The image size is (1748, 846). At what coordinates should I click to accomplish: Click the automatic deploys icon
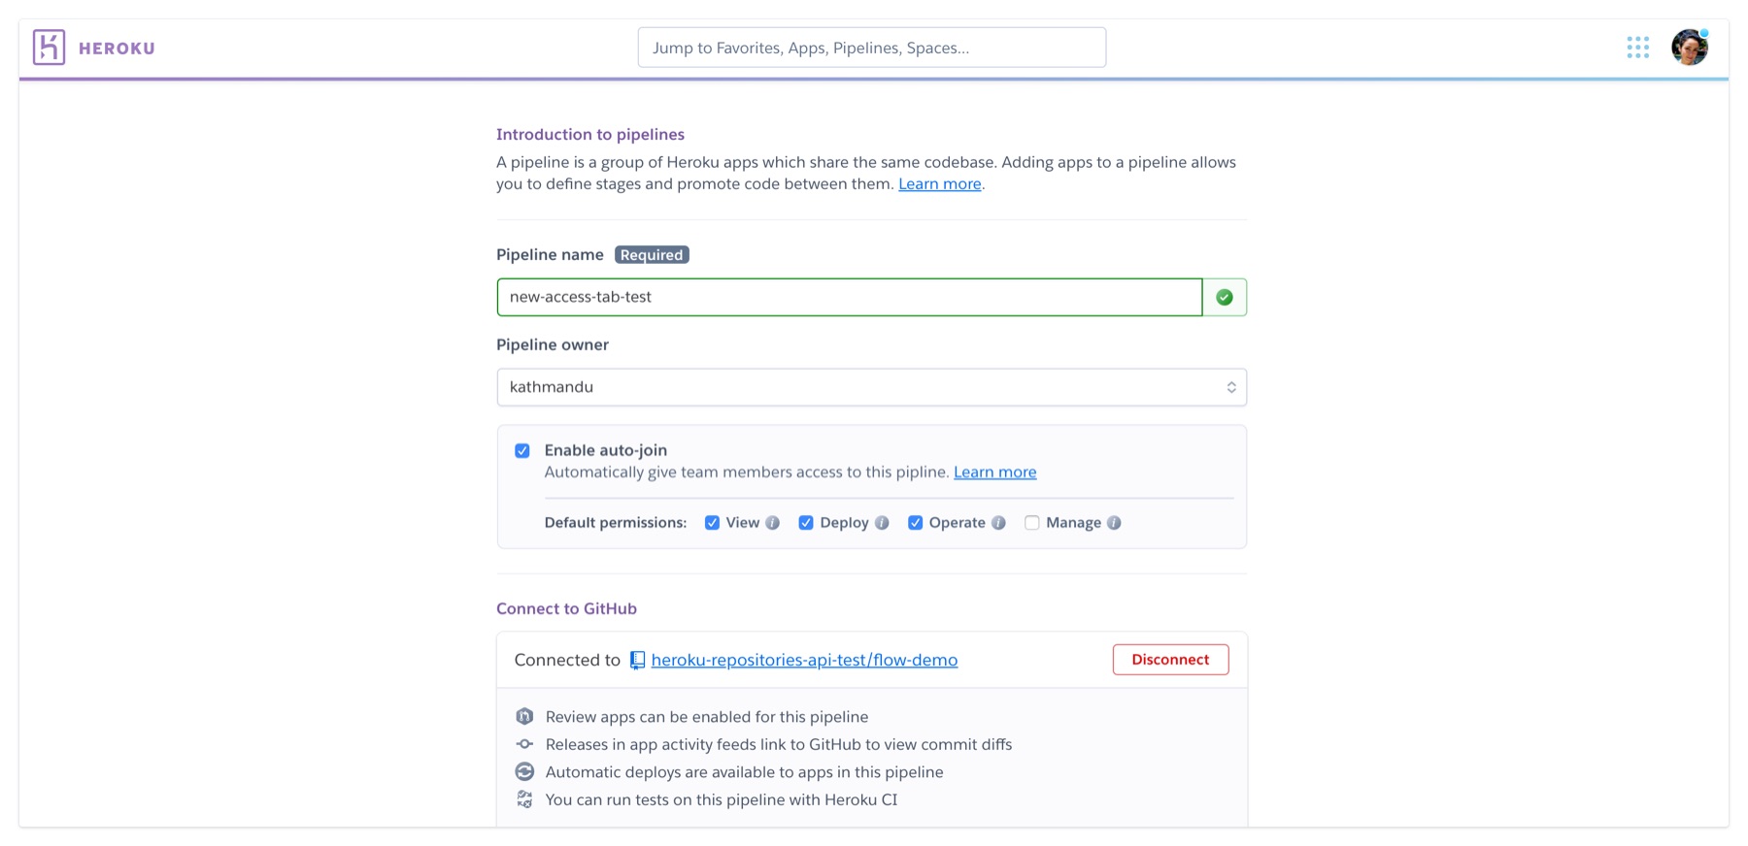point(525,771)
